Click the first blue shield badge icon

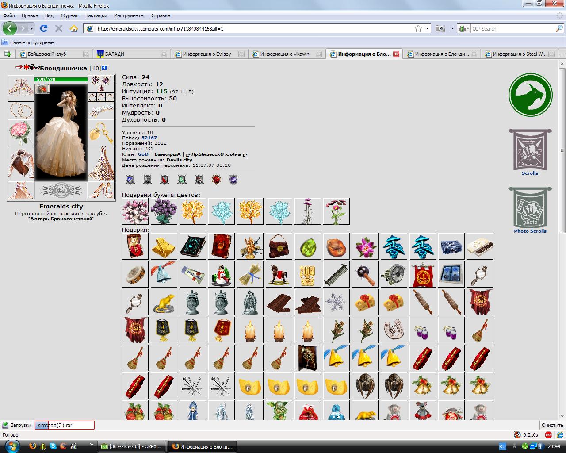130,180
